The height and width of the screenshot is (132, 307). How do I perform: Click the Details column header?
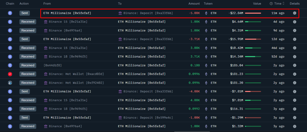coord(295,4)
